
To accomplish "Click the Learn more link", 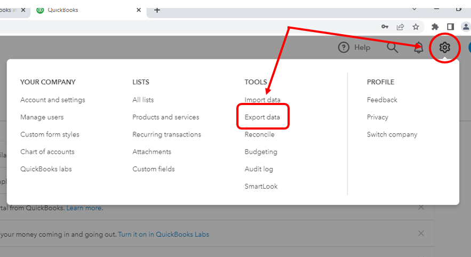I will (x=85, y=208).
